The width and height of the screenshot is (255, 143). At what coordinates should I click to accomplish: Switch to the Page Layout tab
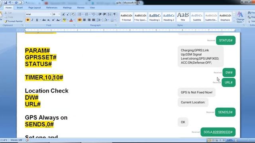pyautogui.click(x=35, y=8)
